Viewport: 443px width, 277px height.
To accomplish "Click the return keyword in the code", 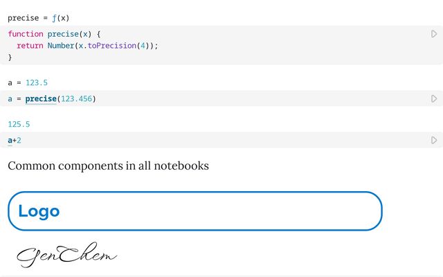I will click(x=30, y=46).
